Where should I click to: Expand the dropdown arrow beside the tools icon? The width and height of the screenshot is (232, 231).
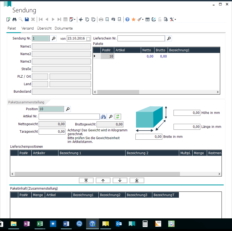click(x=175, y=19)
